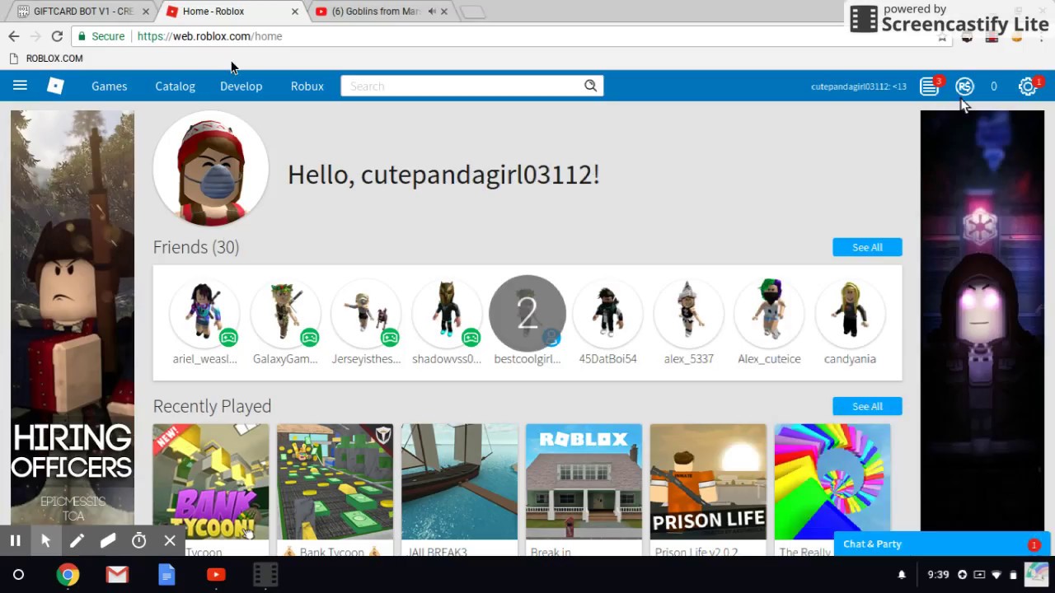Open the Chrome OS launcher circle

pyautogui.click(x=18, y=575)
